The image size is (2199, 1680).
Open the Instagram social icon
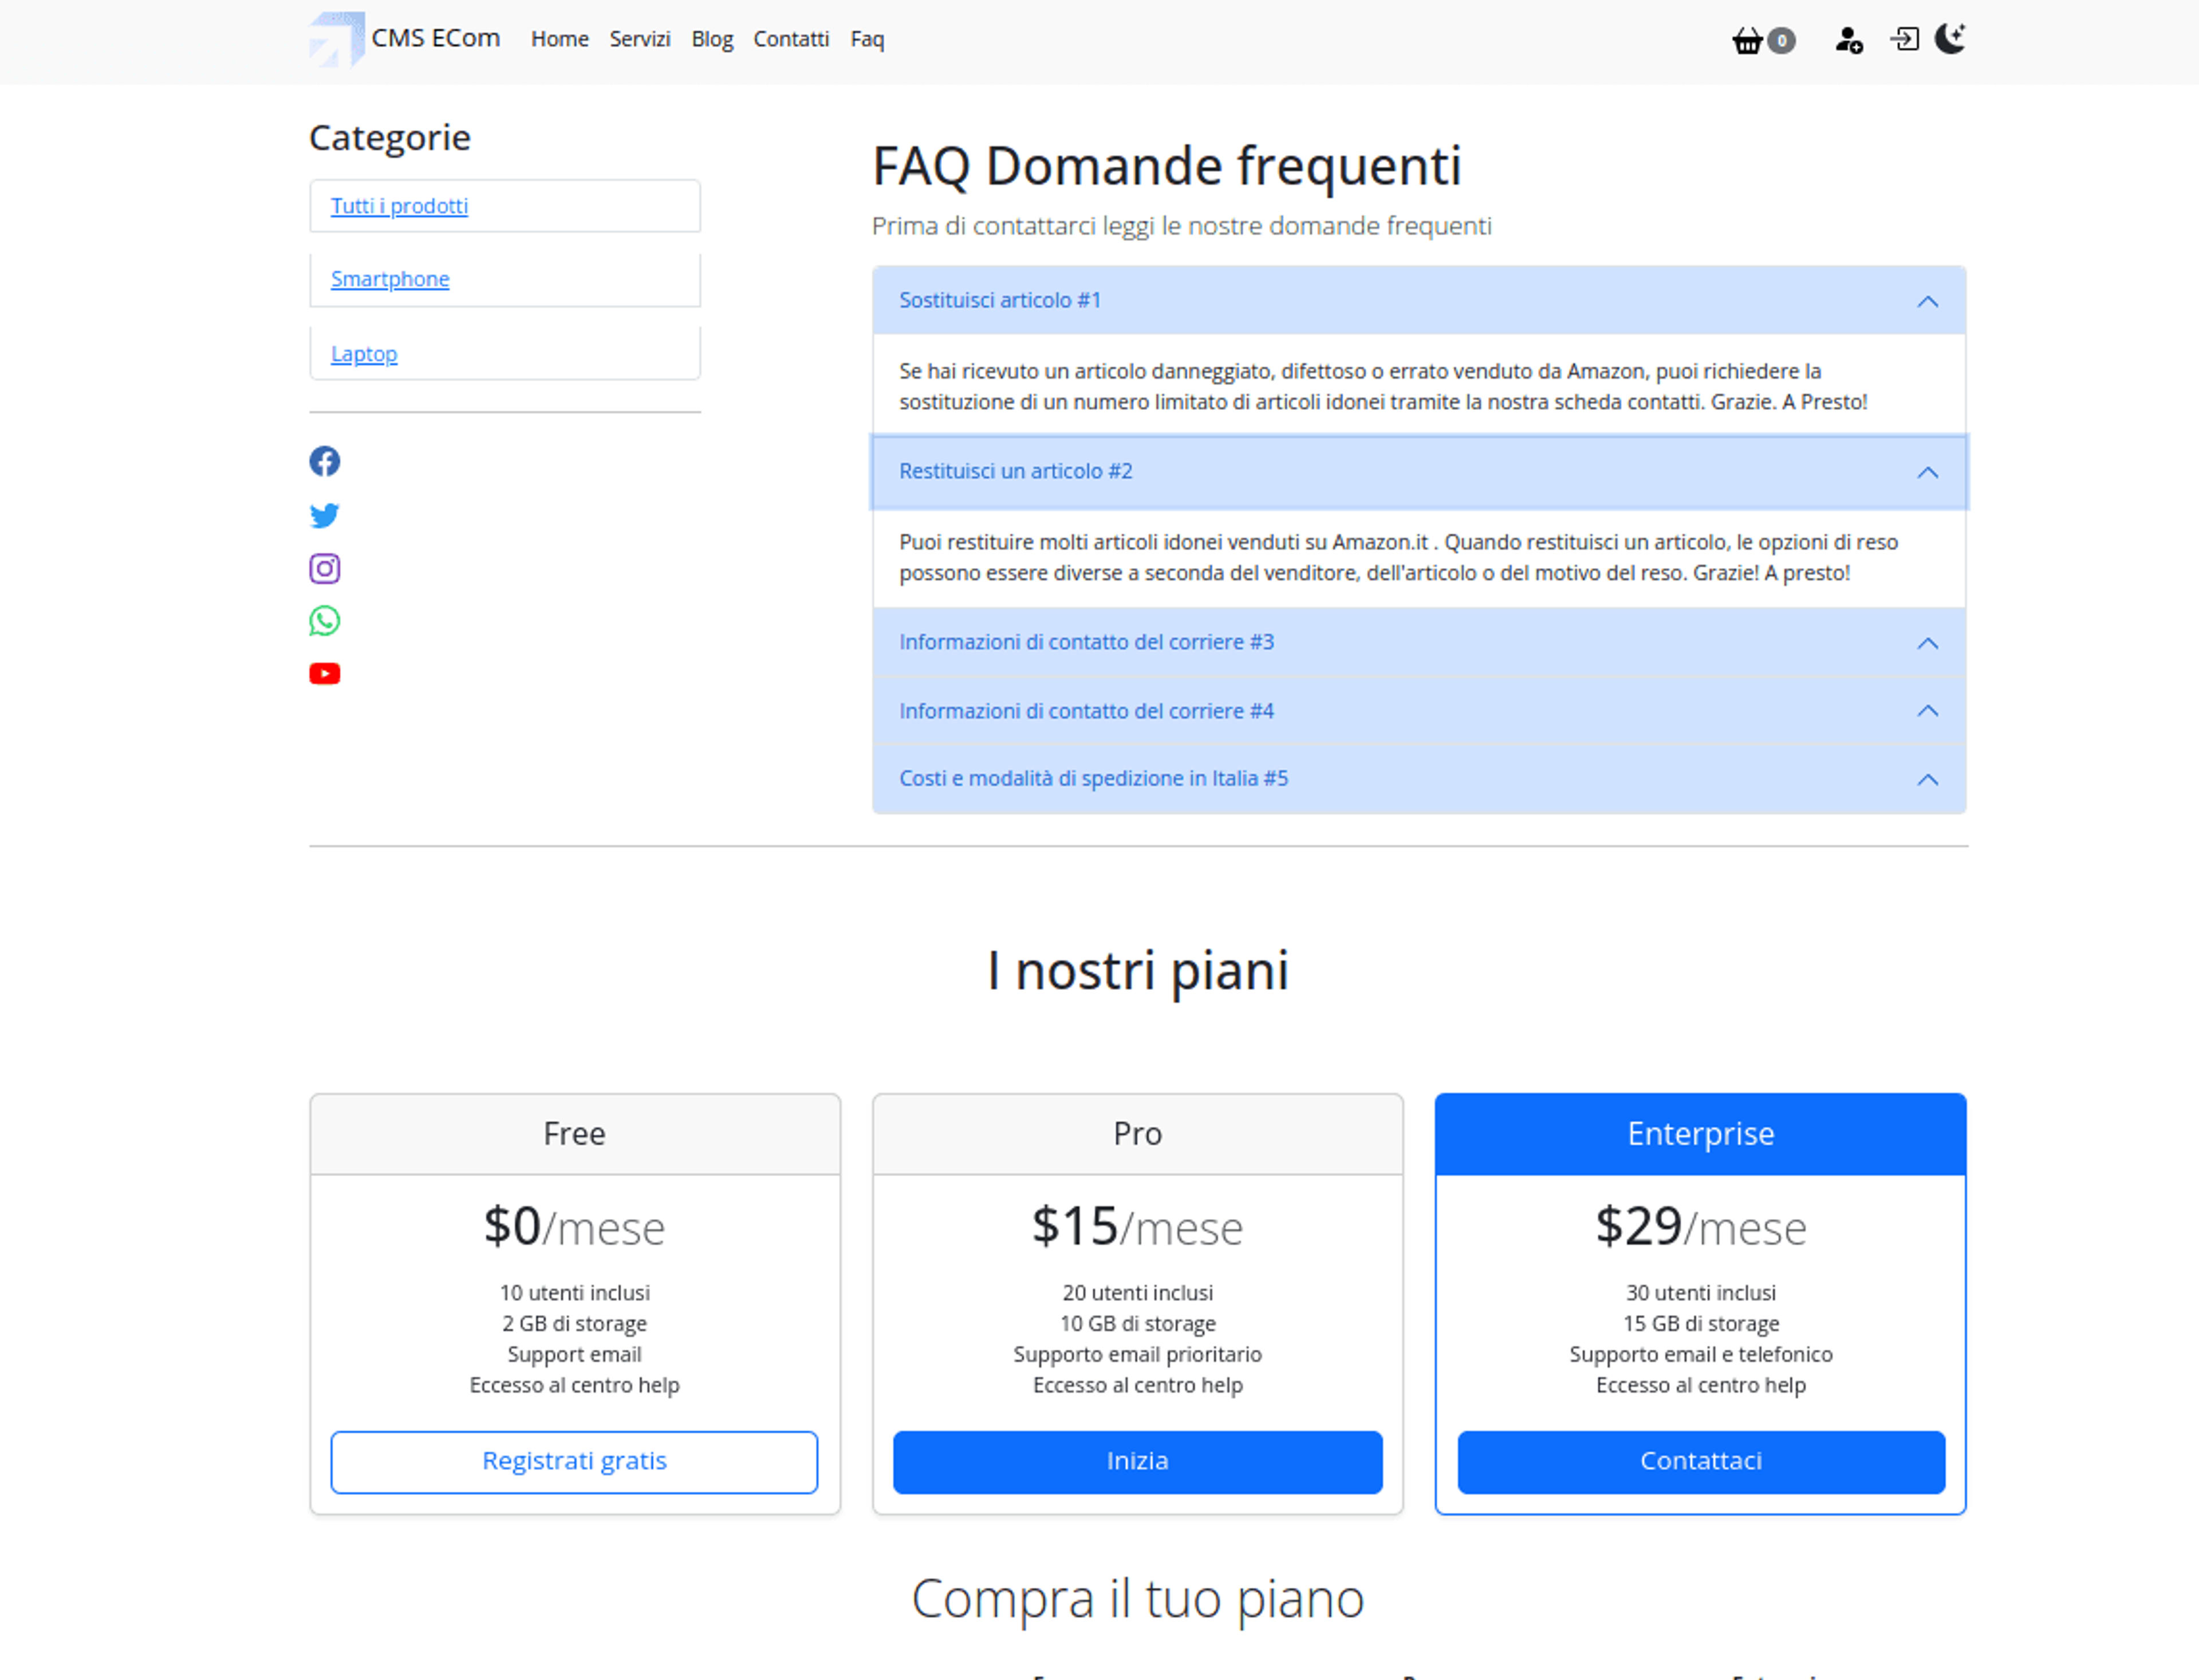tap(324, 568)
